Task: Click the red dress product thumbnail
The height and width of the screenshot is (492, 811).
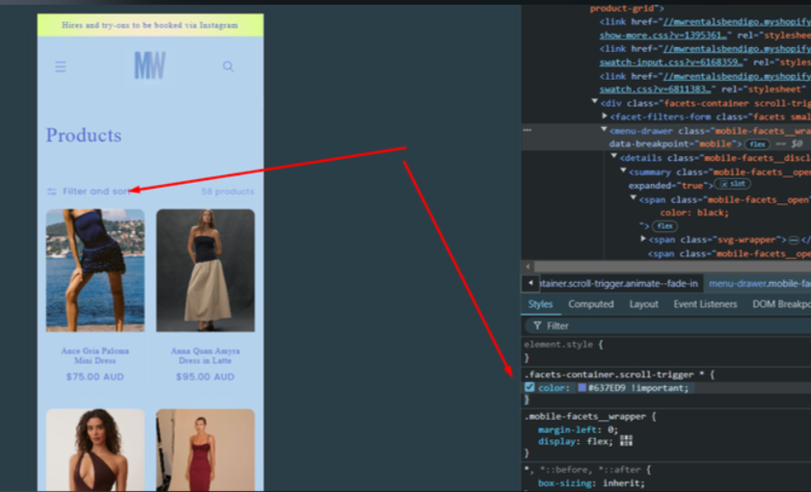Action: coord(205,450)
